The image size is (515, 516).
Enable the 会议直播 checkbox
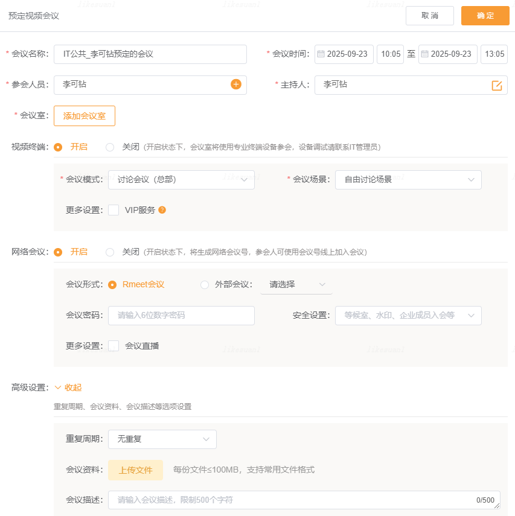coord(114,346)
